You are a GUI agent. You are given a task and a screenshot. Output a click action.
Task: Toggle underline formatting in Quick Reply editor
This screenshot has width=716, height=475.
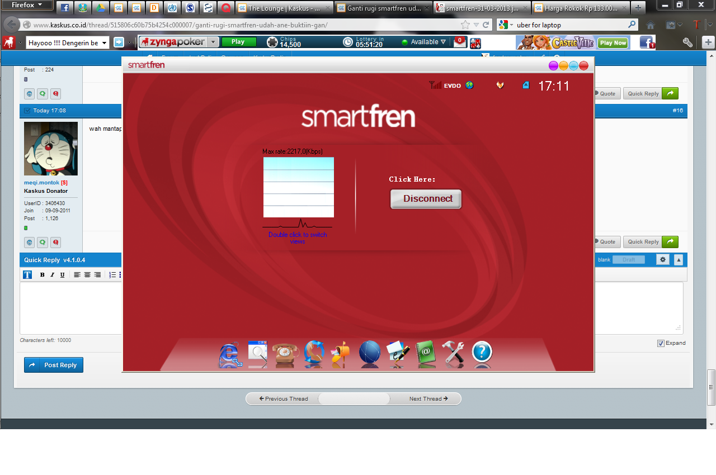coord(62,275)
